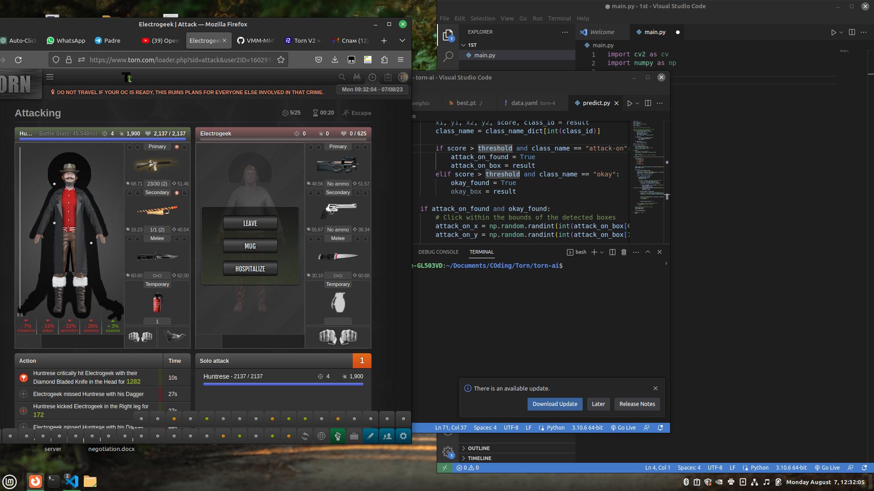Screen dimensions: 874x491
Task: Open File menu in VS Code
Action: tap(444, 19)
